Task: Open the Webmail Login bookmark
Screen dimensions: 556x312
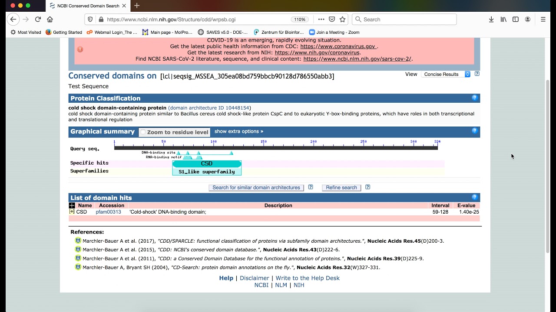Action: (x=112, y=32)
